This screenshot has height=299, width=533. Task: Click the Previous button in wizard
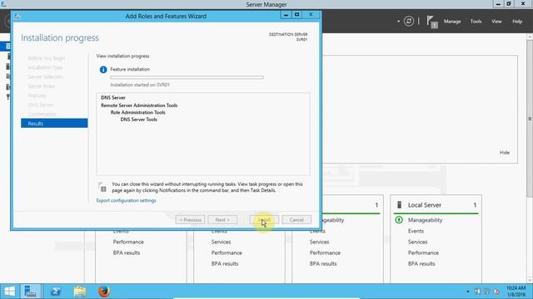pyautogui.click(x=190, y=219)
